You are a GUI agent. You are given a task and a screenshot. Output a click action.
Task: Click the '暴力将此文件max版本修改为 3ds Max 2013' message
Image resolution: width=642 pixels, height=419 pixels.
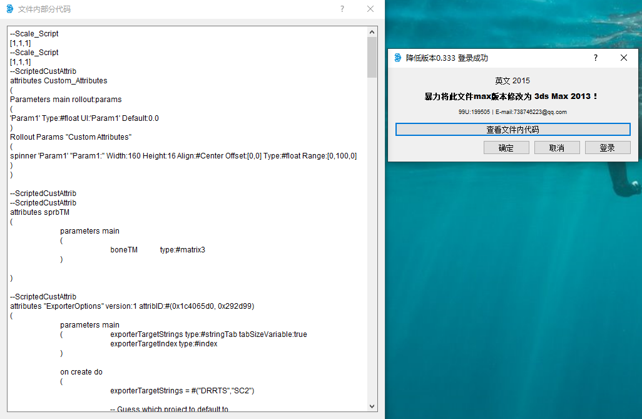pos(511,96)
